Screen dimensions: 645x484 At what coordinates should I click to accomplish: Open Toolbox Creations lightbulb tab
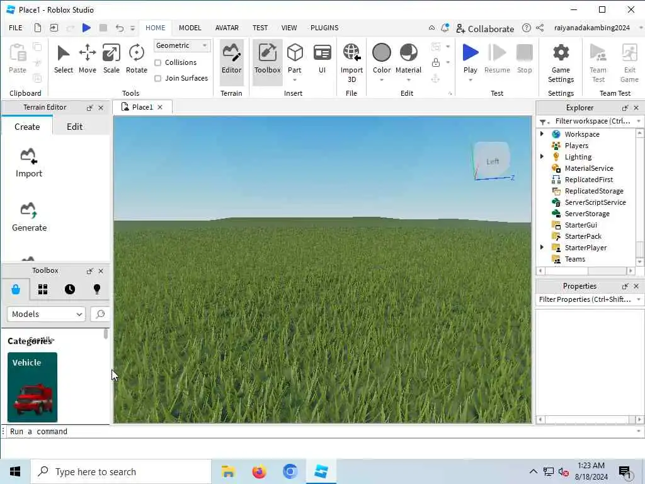click(x=96, y=289)
